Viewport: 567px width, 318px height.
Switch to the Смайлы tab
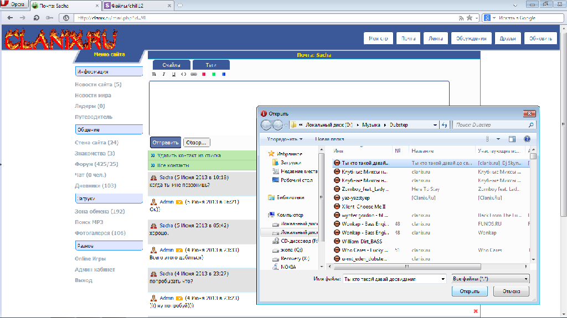[x=171, y=65]
